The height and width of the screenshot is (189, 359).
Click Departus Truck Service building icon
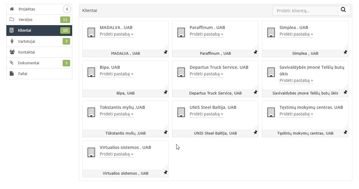pos(181,72)
